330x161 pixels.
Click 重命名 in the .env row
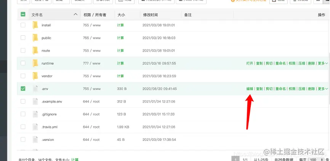pyautogui.click(x=280, y=89)
